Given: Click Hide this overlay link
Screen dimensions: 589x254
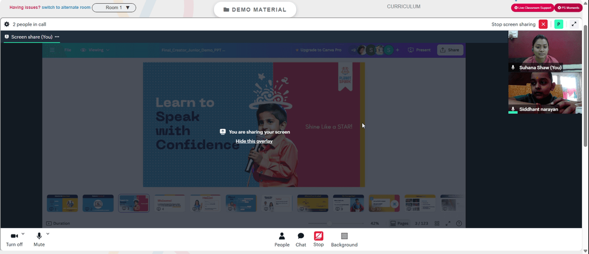Looking at the screenshot, I should click(254, 141).
